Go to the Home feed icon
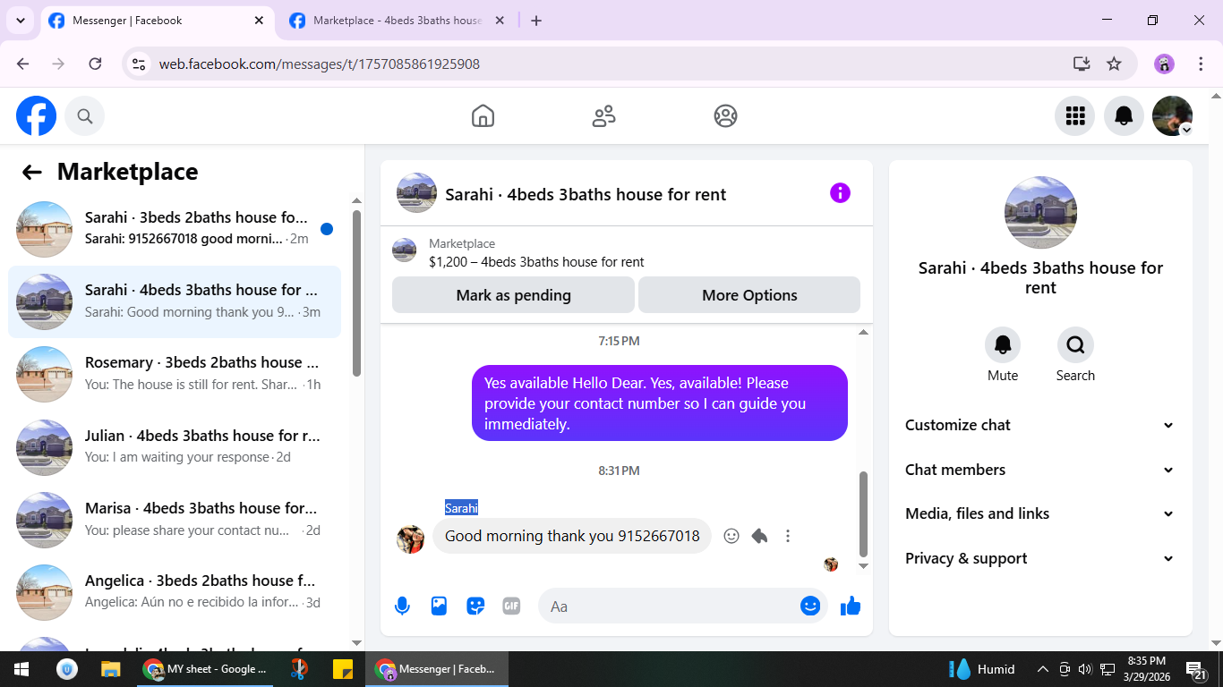 click(x=483, y=115)
